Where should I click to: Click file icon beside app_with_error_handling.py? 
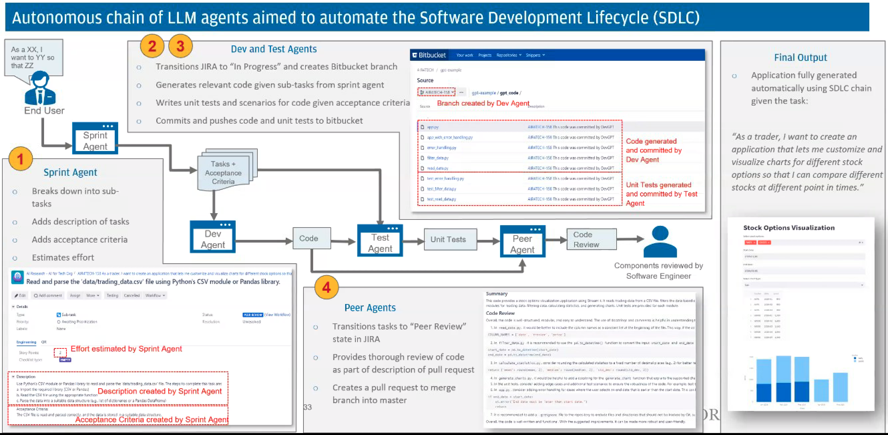tap(422, 137)
